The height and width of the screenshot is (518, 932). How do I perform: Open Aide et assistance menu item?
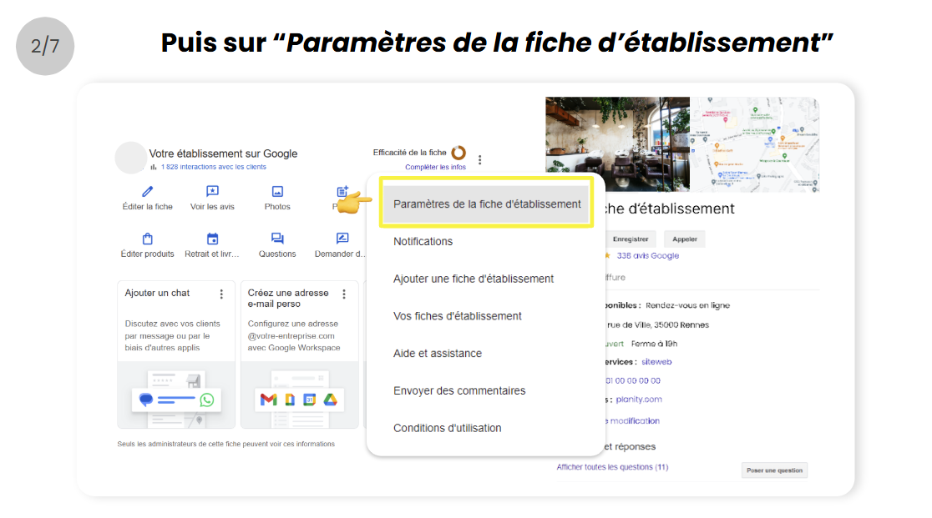(438, 354)
